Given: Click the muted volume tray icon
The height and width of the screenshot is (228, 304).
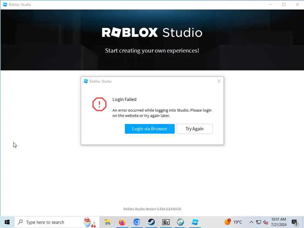Looking at the screenshot, I should tap(265, 222).
